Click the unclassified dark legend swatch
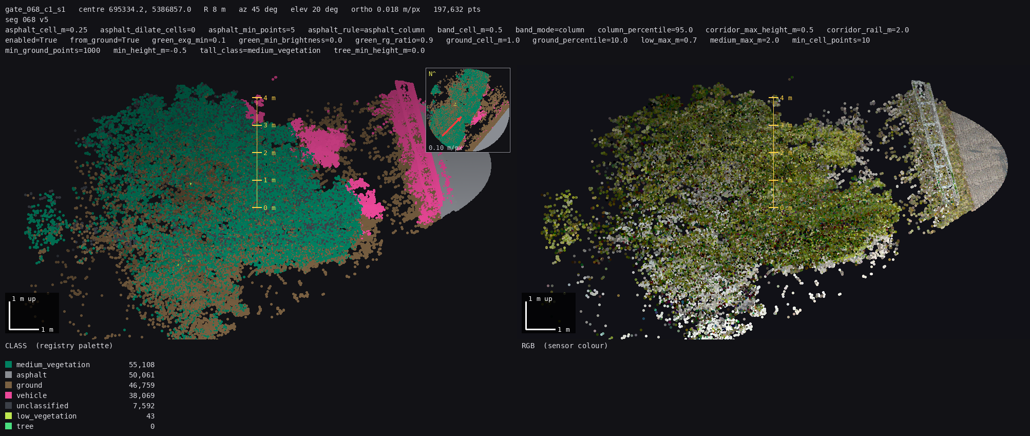This screenshot has width=1030, height=436. point(8,406)
